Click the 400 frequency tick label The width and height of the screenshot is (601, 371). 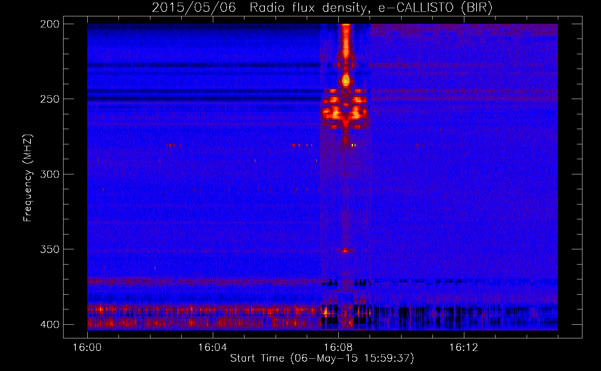(49, 325)
